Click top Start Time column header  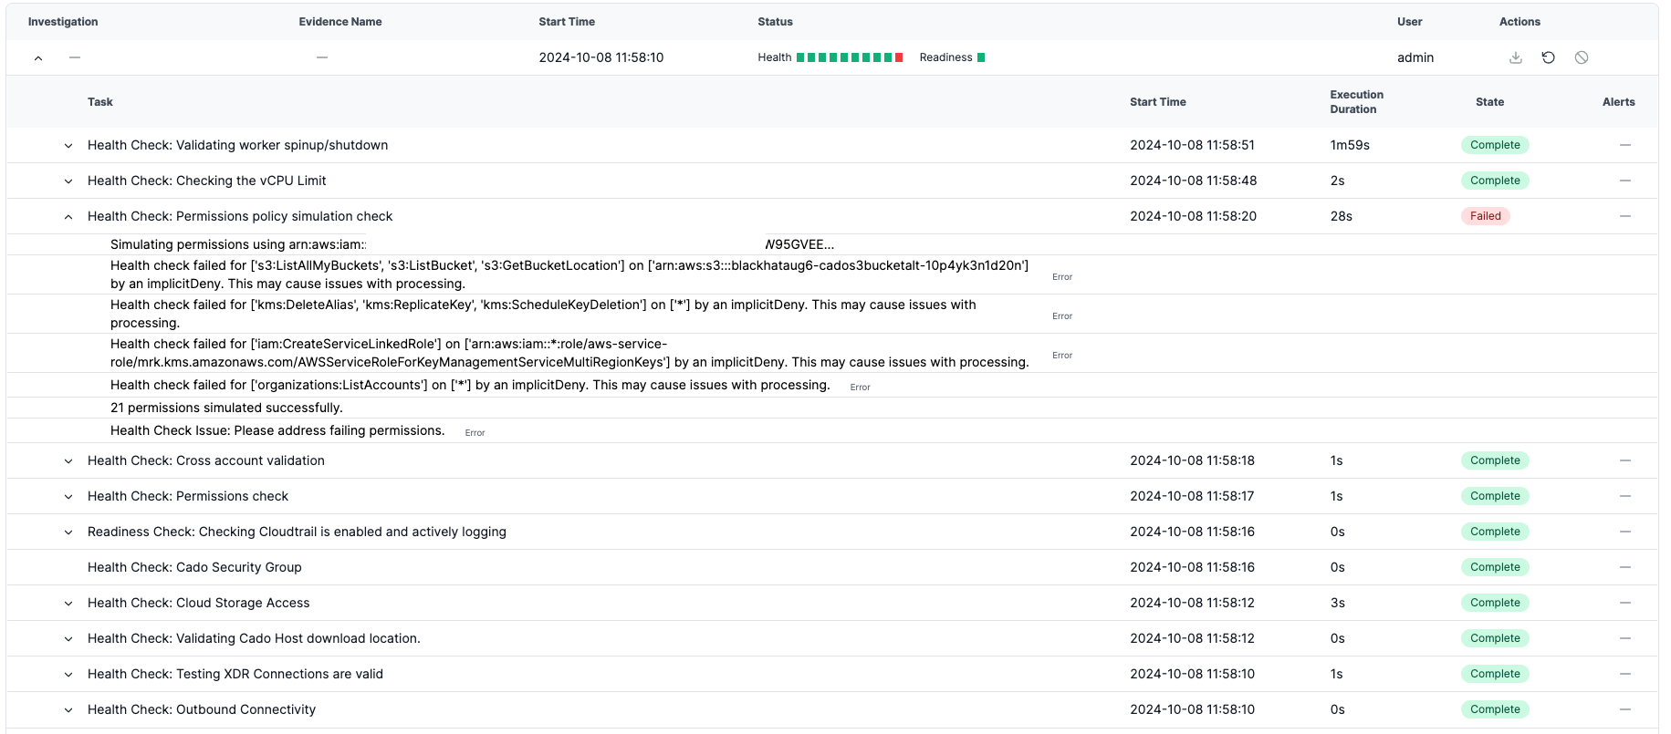point(567,22)
